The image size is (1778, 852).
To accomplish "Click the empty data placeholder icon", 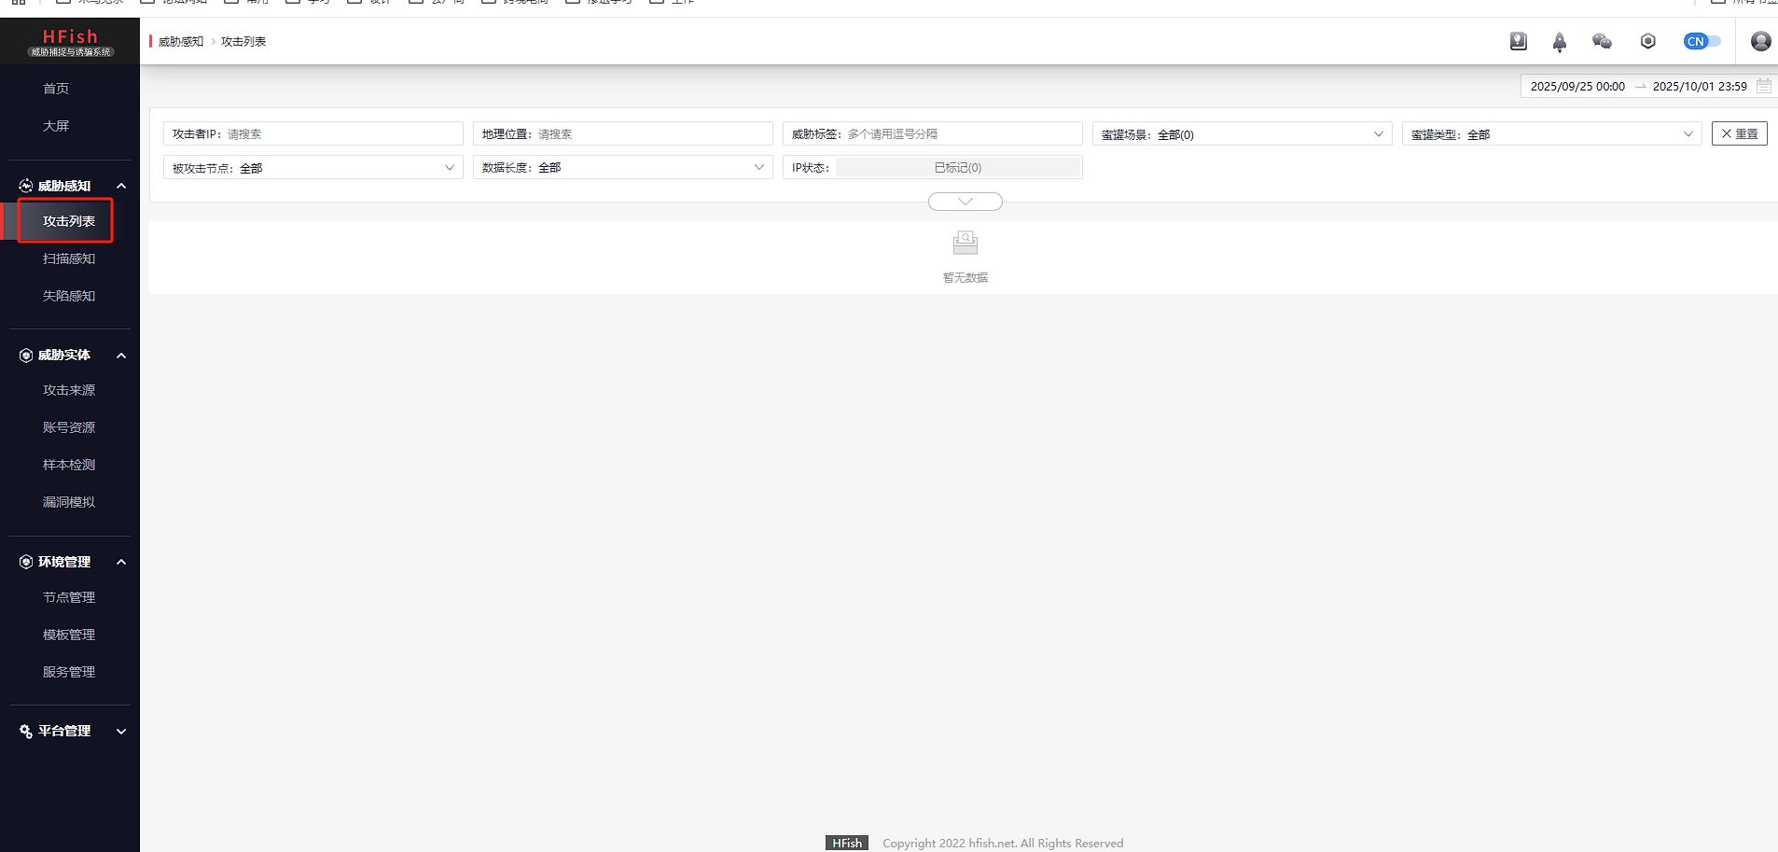I will click(965, 244).
